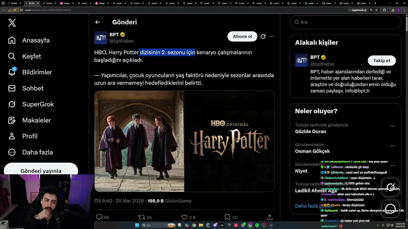Bookmark this page with the star icon

[376, 10]
